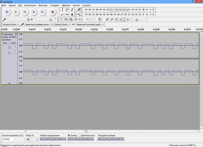This screenshot has width=203, height=147.
Task: Select the Draw pencil tool
Action: tap(72, 10)
